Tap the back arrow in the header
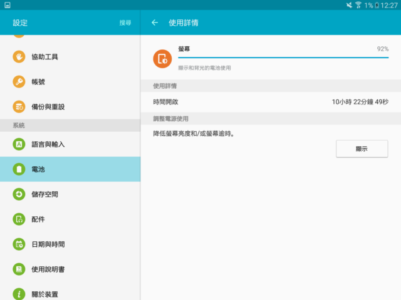Image resolution: width=401 pixels, height=300 pixels. (x=155, y=22)
